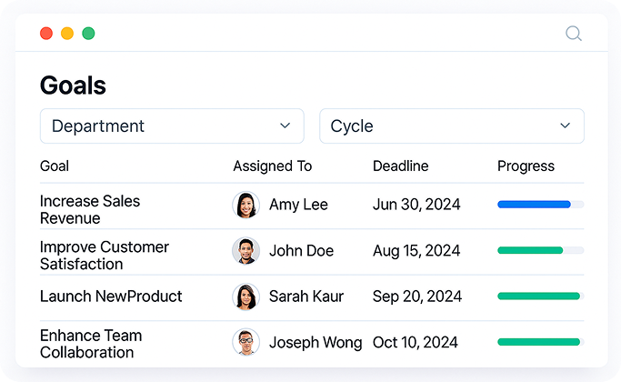
Task: Open the Enhance Team Collaboration goal
Action: pyautogui.click(x=90, y=344)
